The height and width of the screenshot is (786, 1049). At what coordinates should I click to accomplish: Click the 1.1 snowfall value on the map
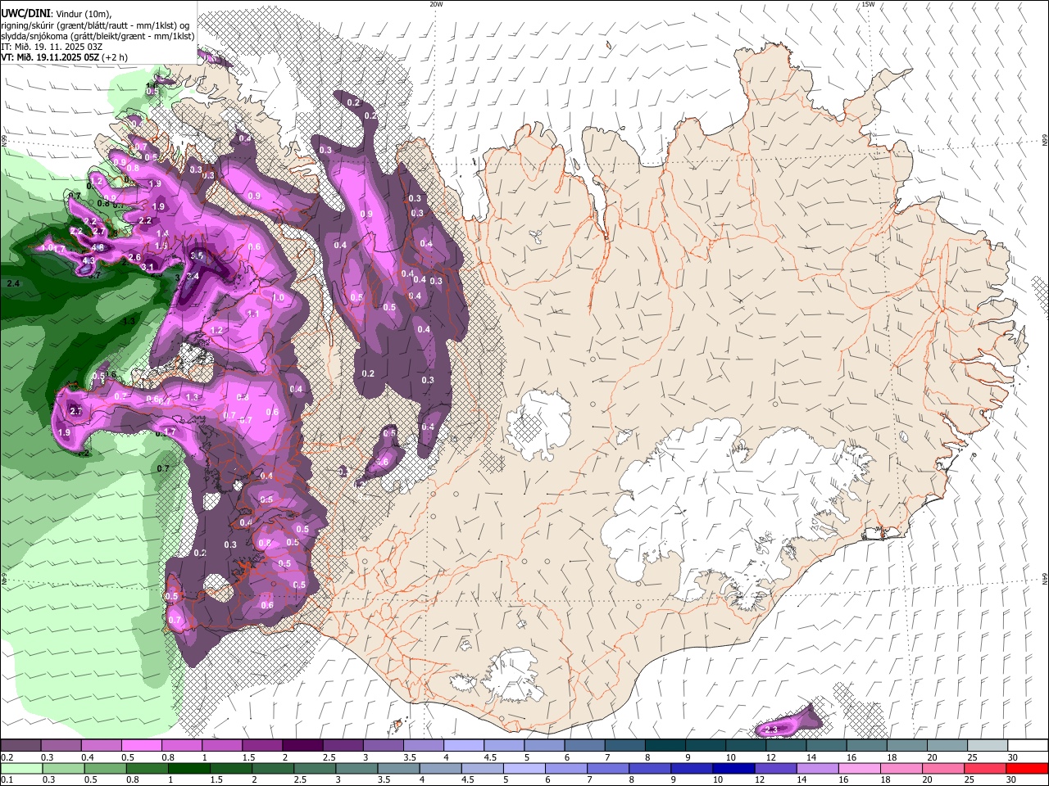pyautogui.click(x=253, y=314)
